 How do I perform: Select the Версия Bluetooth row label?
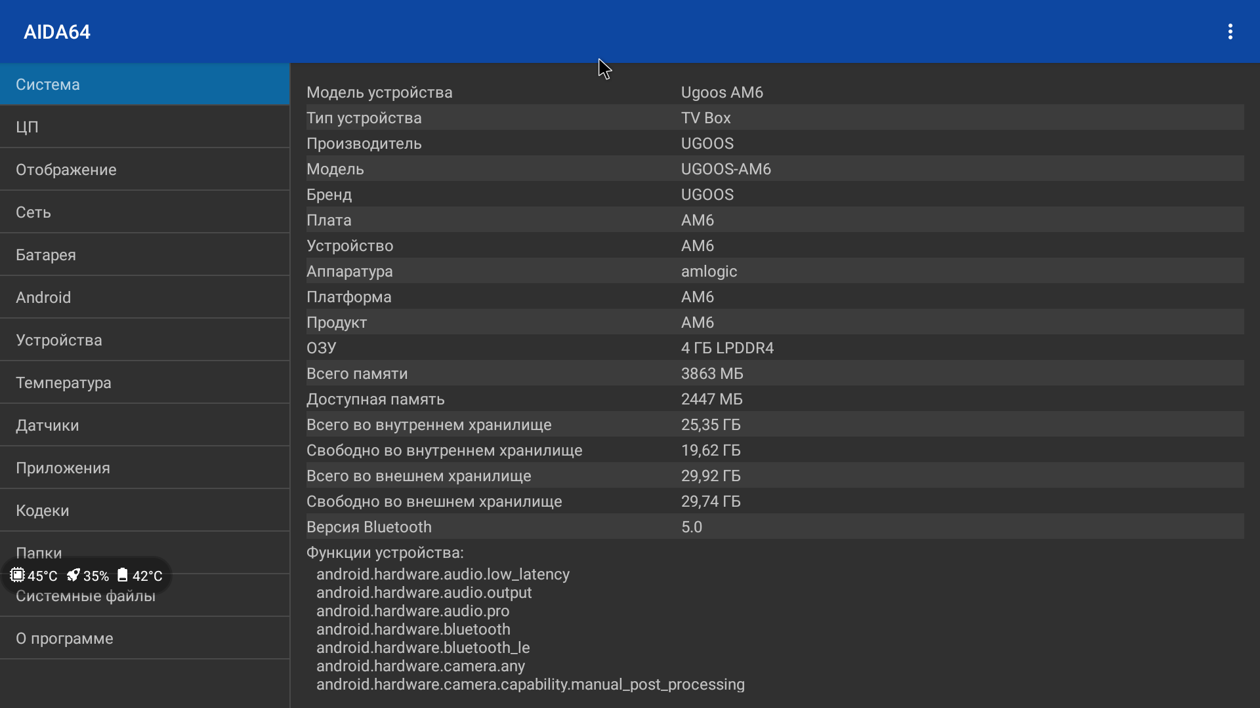[369, 527]
